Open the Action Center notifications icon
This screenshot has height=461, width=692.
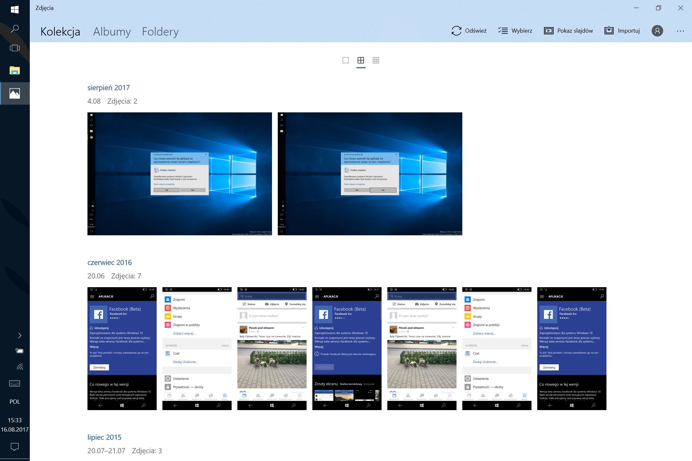pos(15,447)
